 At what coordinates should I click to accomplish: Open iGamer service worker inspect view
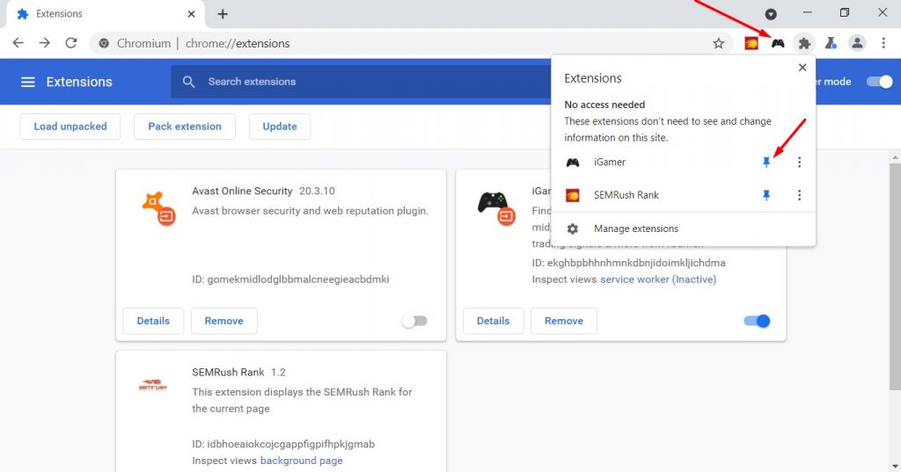(658, 280)
